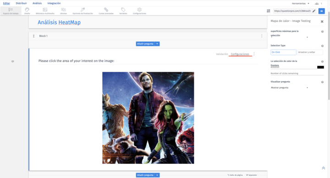Open Block 1 three-dot options menu
This screenshot has width=330, height=178.
(262, 36)
